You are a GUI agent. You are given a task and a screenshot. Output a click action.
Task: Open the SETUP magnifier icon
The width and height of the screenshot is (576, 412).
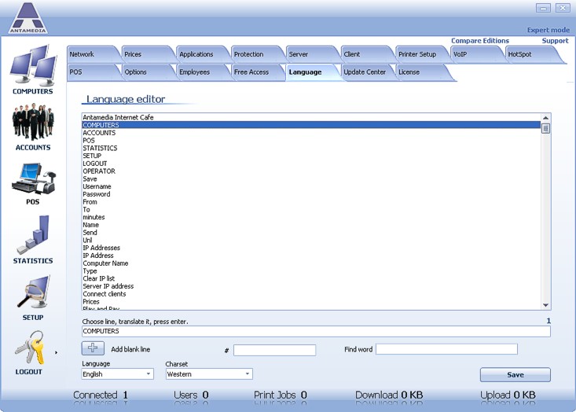click(x=34, y=292)
